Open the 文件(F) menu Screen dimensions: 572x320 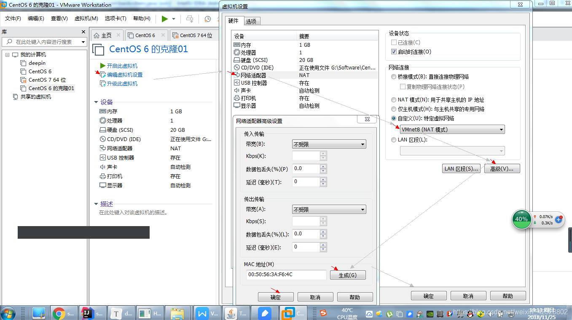(13, 19)
